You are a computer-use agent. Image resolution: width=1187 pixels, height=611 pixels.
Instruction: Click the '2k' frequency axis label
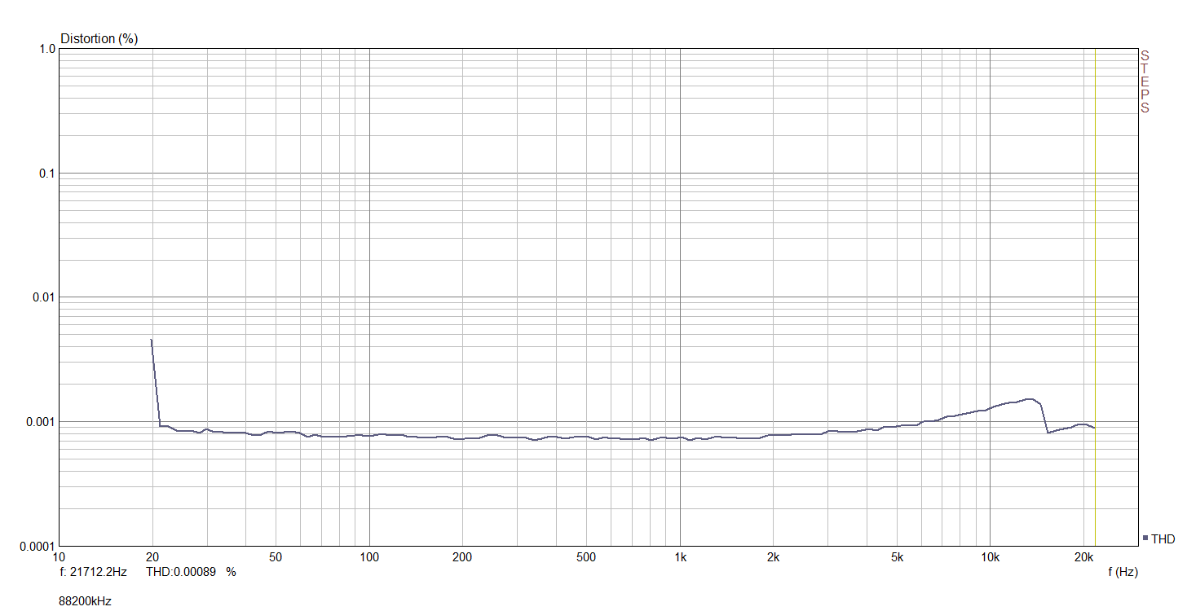773,557
